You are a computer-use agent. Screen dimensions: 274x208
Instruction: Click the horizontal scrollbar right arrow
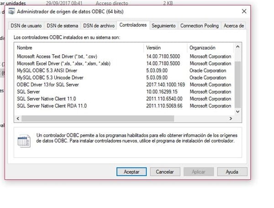231,118
